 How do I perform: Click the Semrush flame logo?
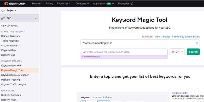[x=6, y=4]
